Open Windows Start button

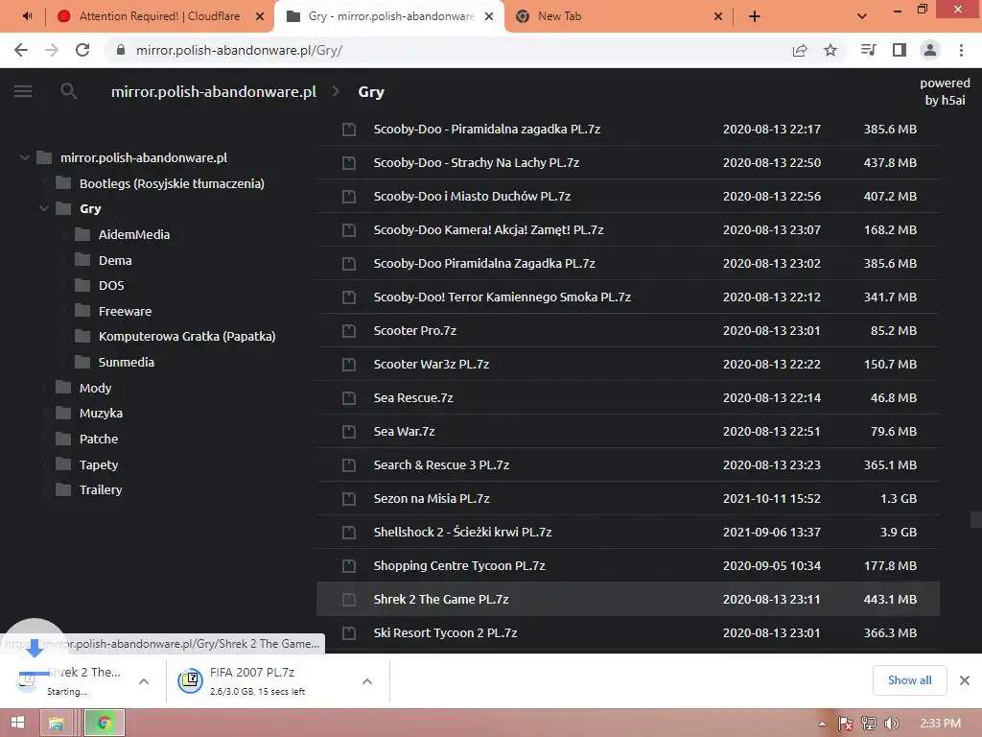point(17,723)
